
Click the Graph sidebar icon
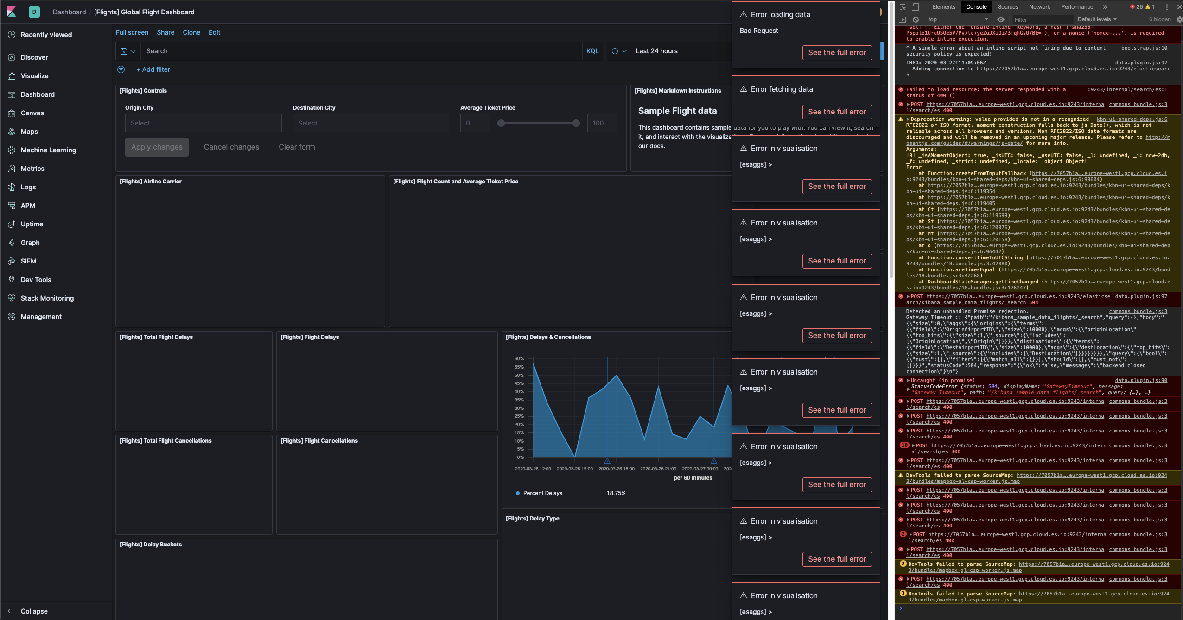[x=12, y=243]
